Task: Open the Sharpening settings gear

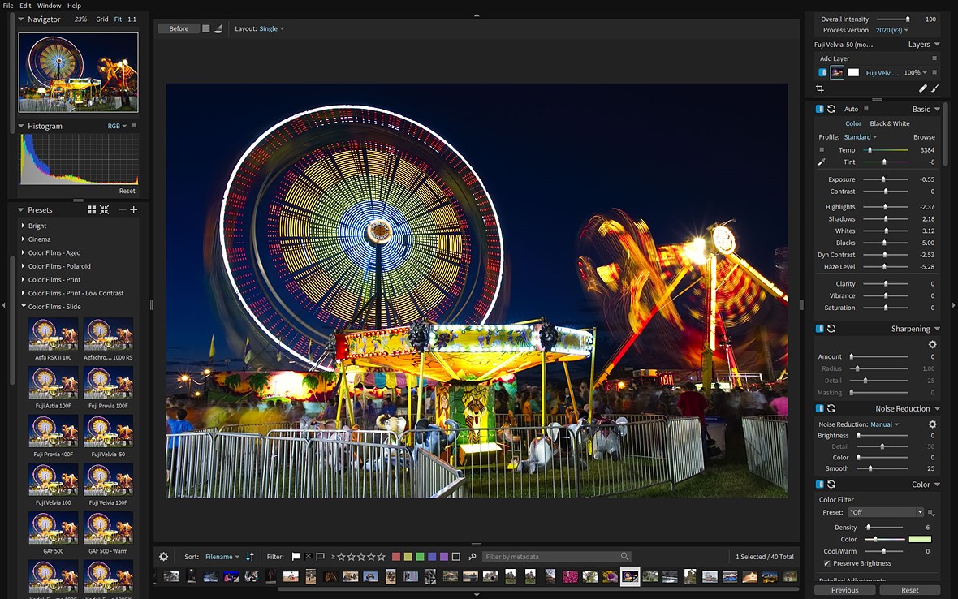Action: [x=932, y=344]
